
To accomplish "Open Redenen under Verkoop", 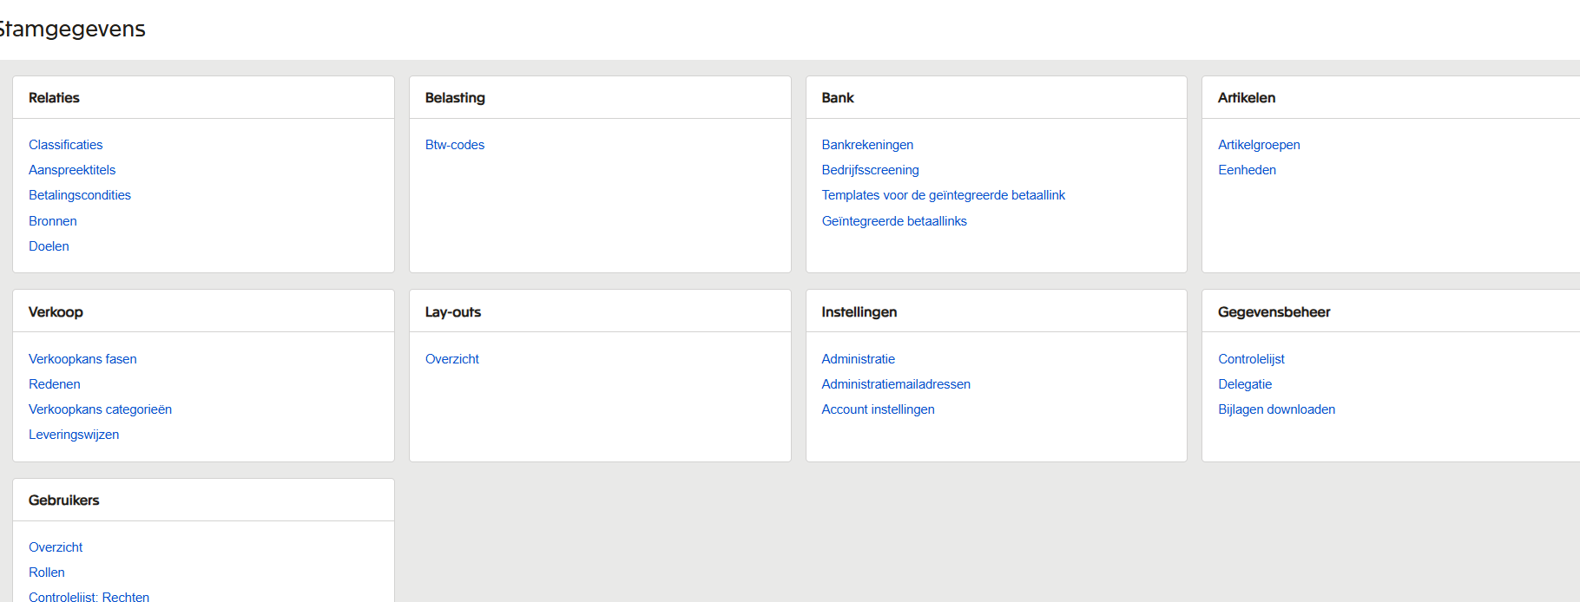I will coord(55,384).
